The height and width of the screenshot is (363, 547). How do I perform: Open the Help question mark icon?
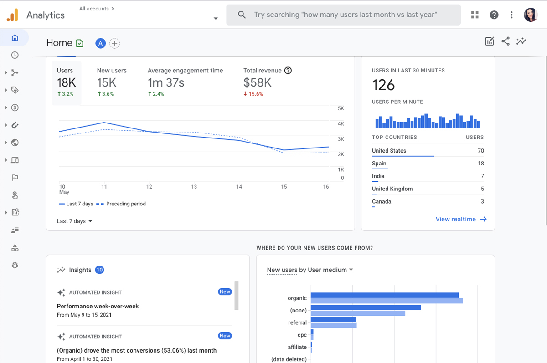pyautogui.click(x=494, y=15)
